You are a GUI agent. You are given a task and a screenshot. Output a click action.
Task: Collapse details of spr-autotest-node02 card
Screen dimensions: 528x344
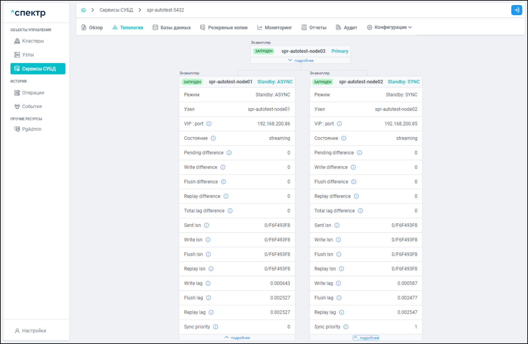point(366,338)
